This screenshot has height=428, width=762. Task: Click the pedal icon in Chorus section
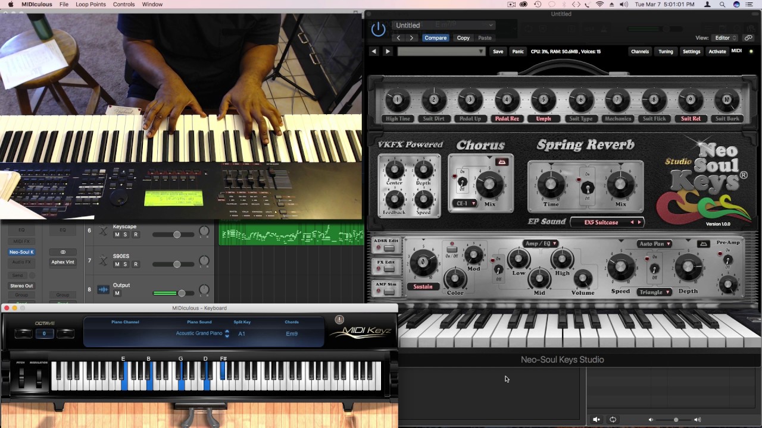tap(502, 162)
